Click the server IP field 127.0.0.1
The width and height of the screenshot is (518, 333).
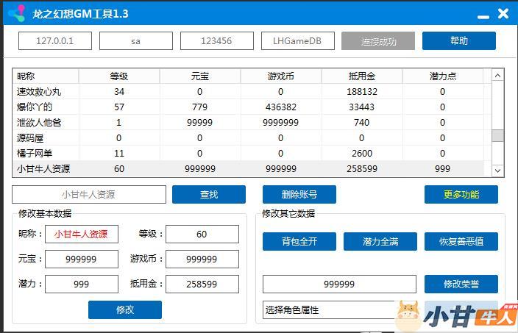pos(55,41)
